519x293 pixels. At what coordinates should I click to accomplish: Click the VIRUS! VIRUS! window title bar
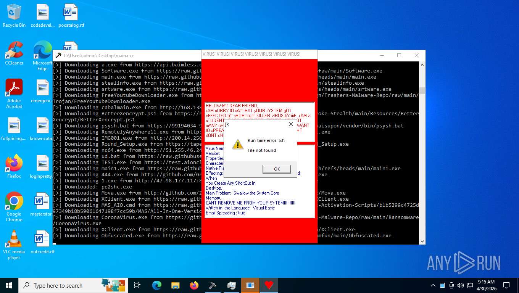pos(259,54)
